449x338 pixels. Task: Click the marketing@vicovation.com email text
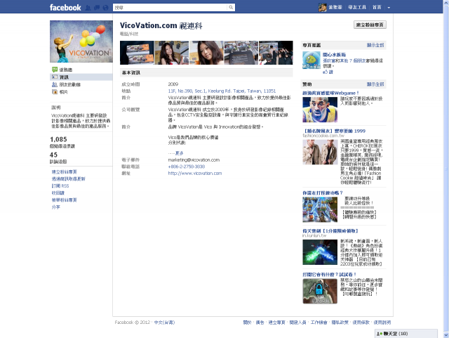(x=194, y=160)
